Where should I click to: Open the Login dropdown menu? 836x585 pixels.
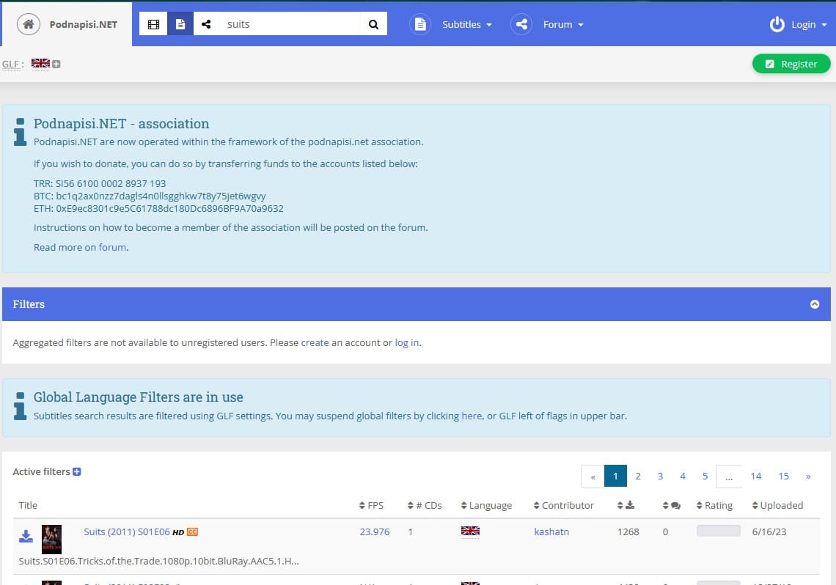809,24
